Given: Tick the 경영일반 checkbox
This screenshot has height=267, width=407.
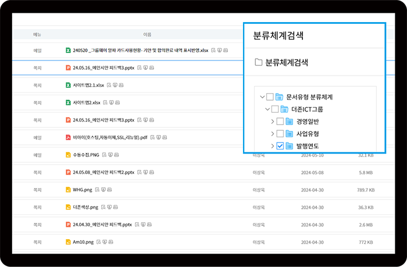Looking at the screenshot, I should pyautogui.click(x=280, y=122).
